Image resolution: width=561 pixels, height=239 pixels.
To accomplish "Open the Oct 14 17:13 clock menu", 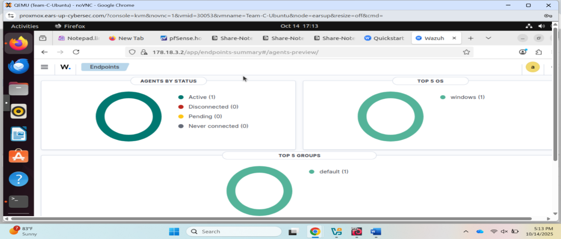I will (x=299, y=26).
